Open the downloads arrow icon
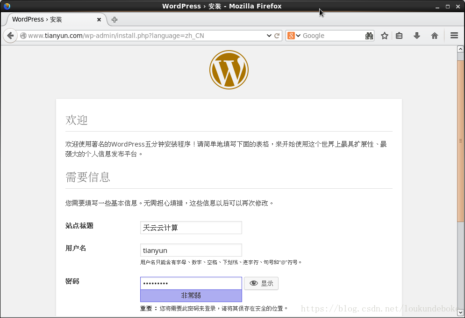Image resolution: width=465 pixels, height=318 pixels. (x=417, y=36)
